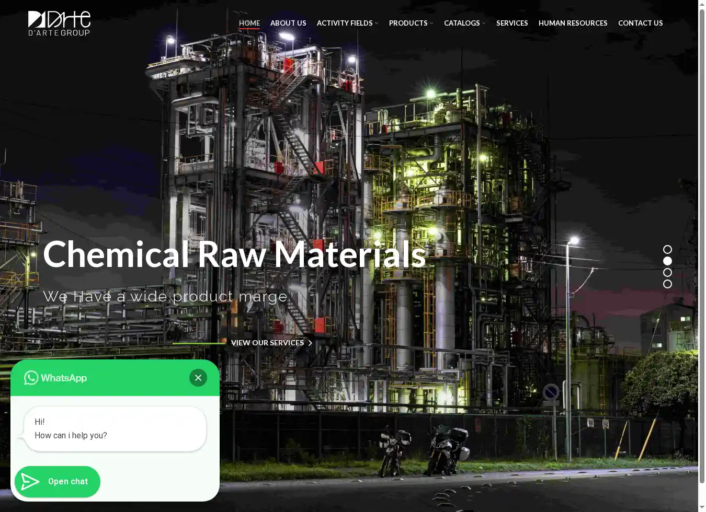Image resolution: width=706 pixels, height=512 pixels.
Task: Open the Services menu item
Action: pos(512,23)
